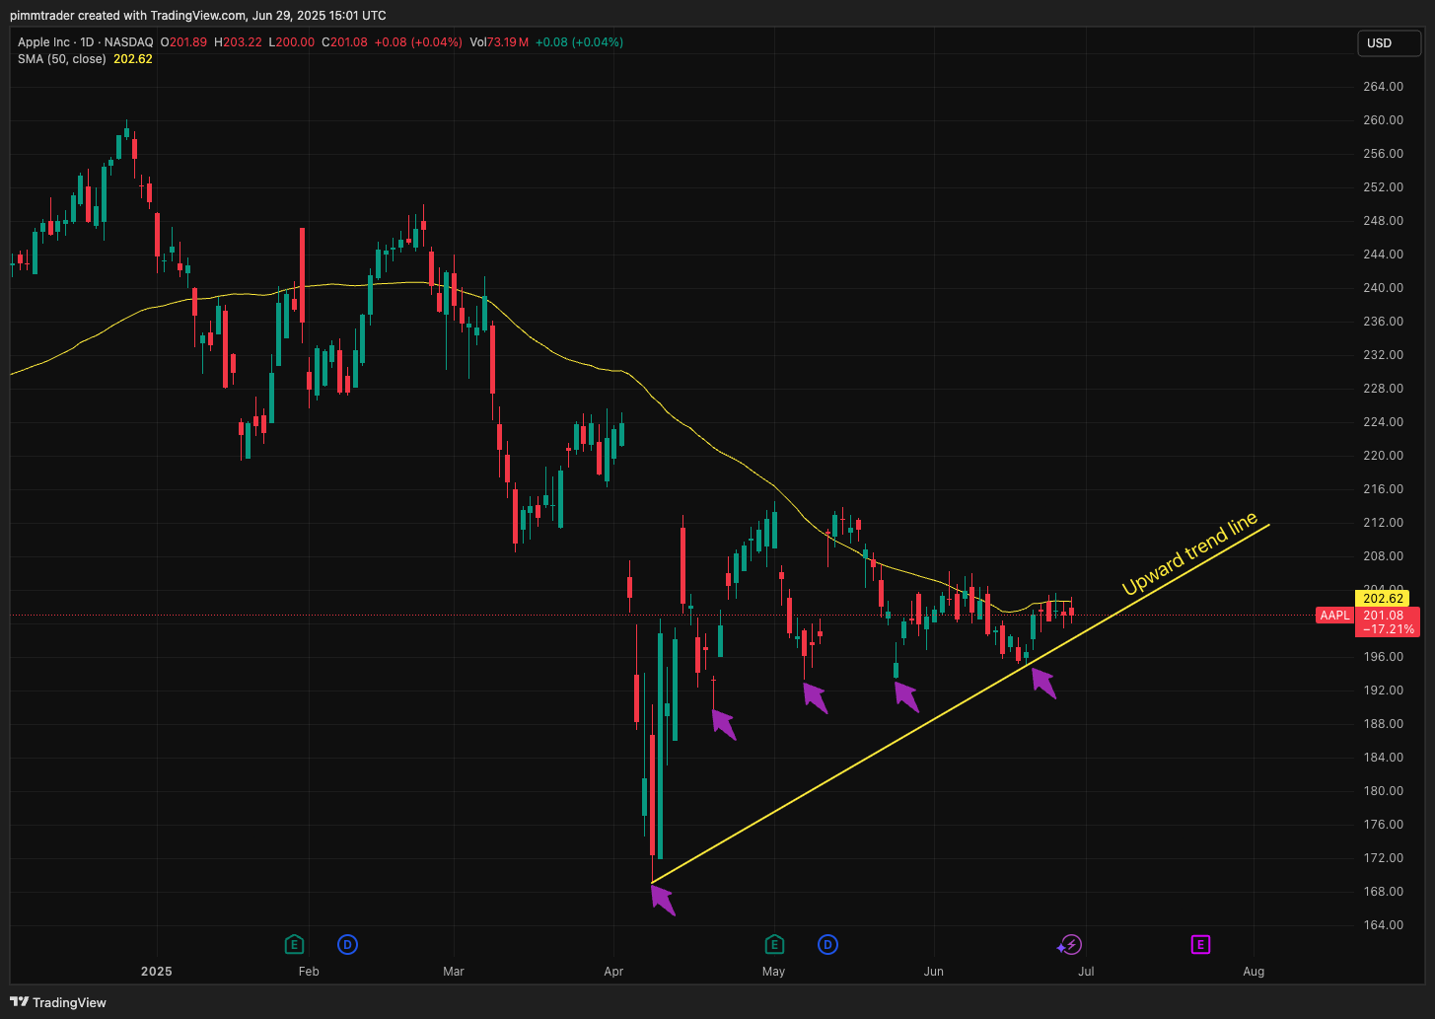Click the yellow 202.62 SMA axis label
1435x1019 pixels.
1383,599
